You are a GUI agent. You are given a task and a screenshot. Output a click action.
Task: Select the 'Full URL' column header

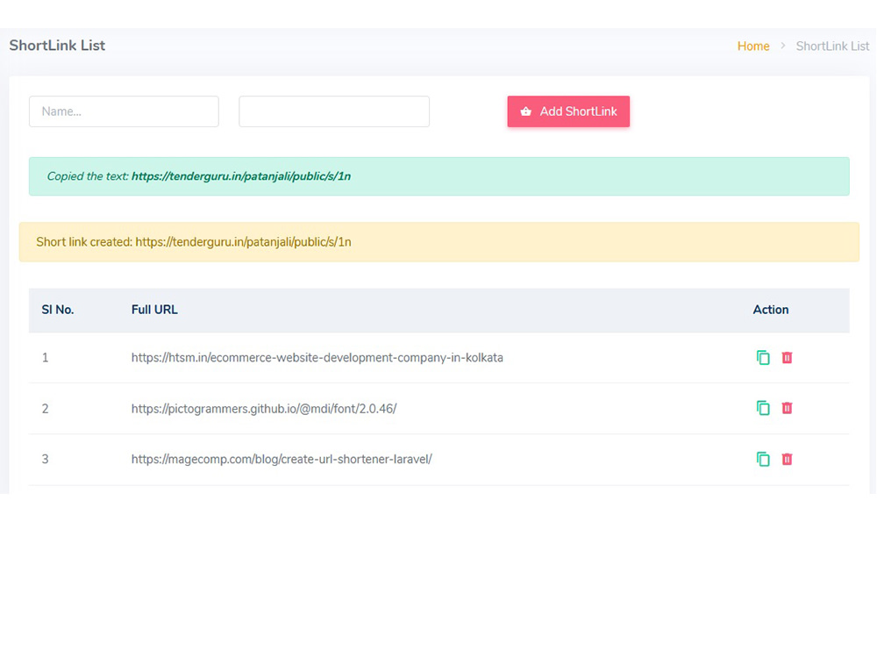(154, 310)
